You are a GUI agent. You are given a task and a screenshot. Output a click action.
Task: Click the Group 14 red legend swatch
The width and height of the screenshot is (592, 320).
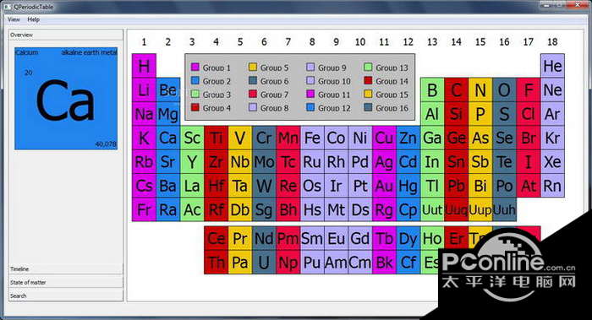(x=368, y=80)
